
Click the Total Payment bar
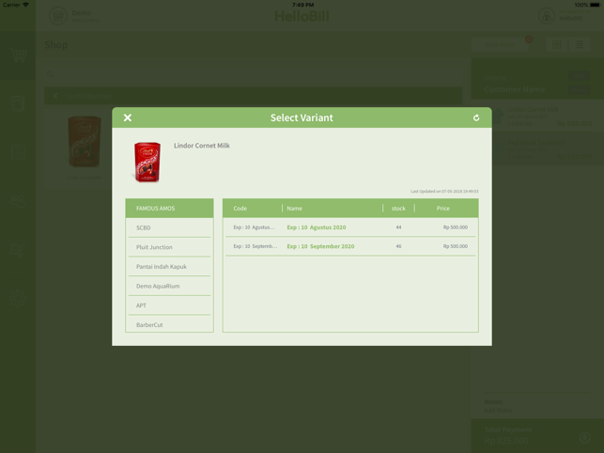(x=537, y=436)
